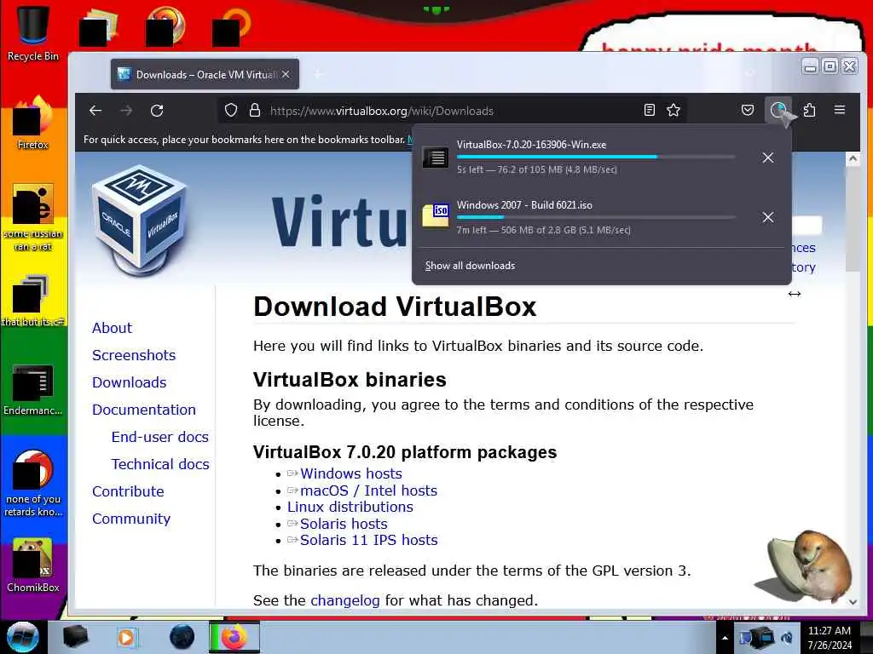
Task: Click the page scrollbar up arrow
Action: (853, 159)
